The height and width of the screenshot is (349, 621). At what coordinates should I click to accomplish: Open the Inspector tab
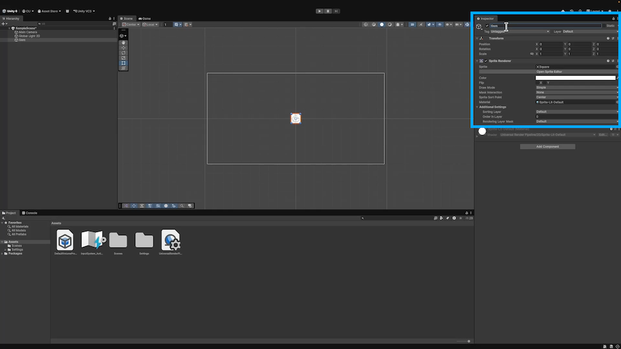(486, 19)
